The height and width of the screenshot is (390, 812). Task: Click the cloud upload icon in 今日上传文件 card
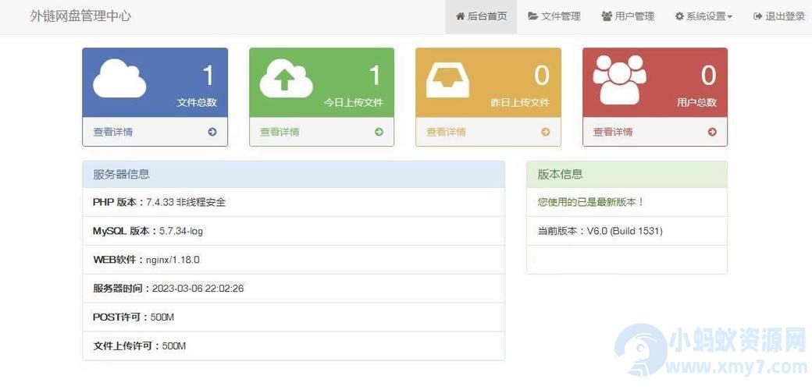[286, 78]
